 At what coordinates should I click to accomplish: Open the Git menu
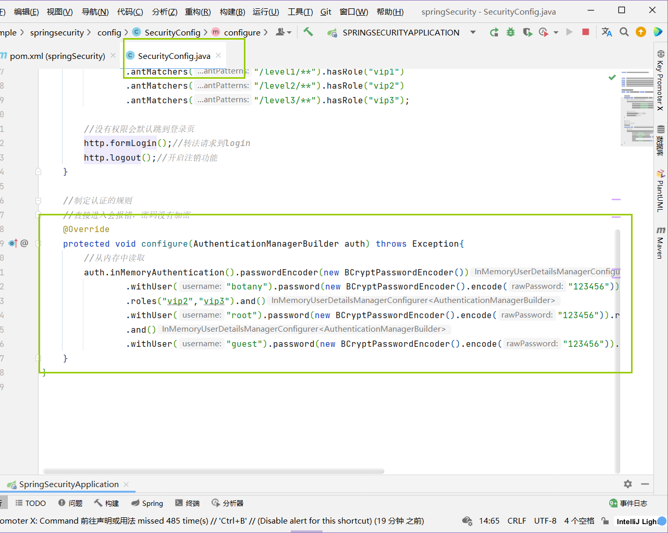[x=326, y=11]
